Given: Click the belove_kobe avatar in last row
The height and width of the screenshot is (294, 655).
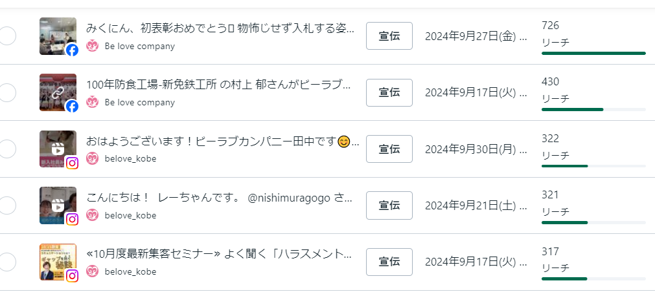Looking at the screenshot, I should (x=92, y=271).
